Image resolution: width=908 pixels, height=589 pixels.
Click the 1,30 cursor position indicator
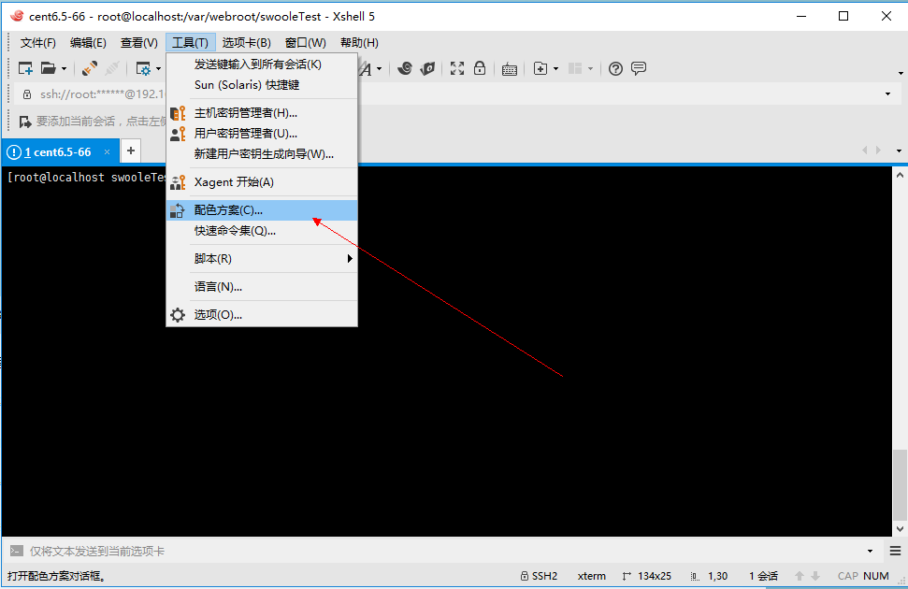[x=710, y=576]
